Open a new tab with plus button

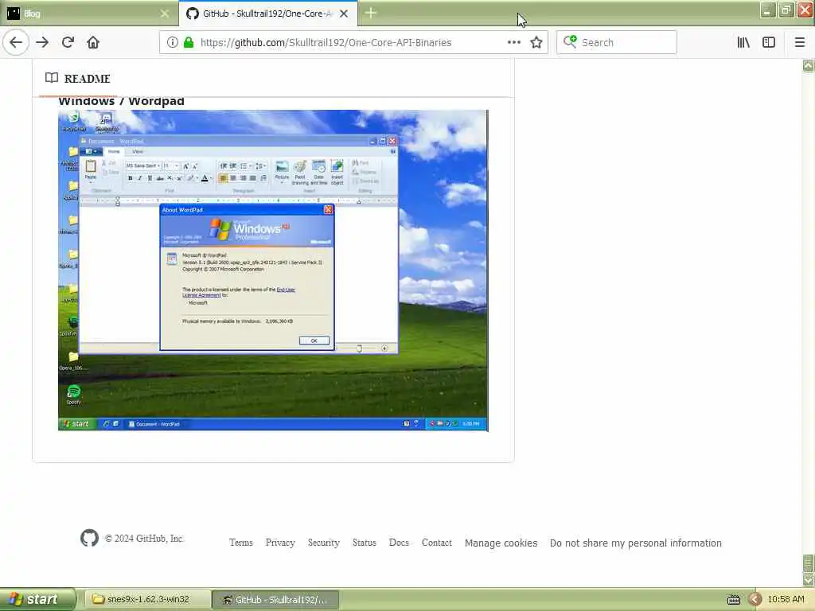pyautogui.click(x=371, y=13)
